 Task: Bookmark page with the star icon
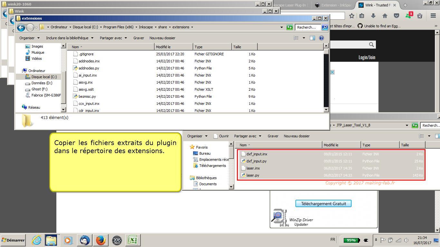click(352, 16)
